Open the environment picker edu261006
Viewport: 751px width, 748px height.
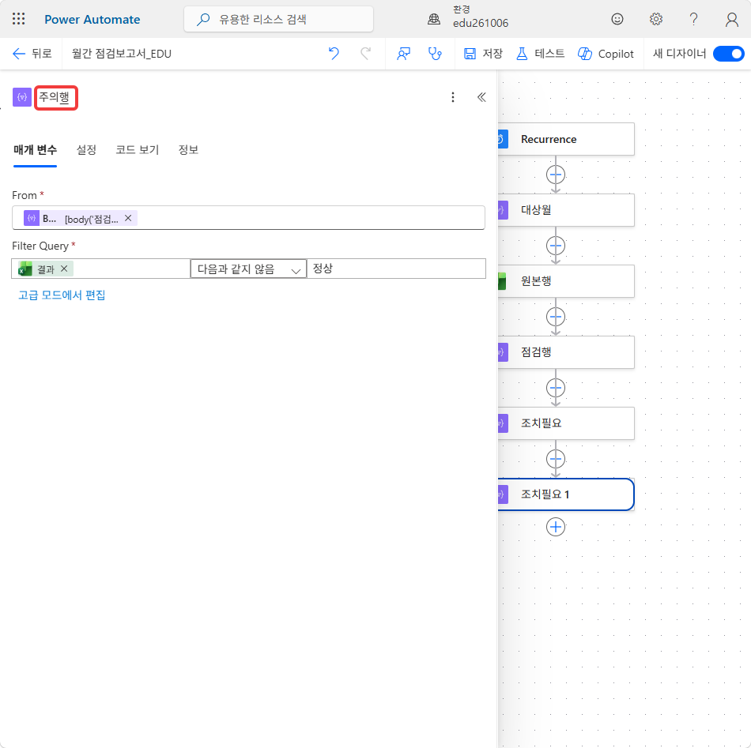pyautogui.click(x=468, y=17)
